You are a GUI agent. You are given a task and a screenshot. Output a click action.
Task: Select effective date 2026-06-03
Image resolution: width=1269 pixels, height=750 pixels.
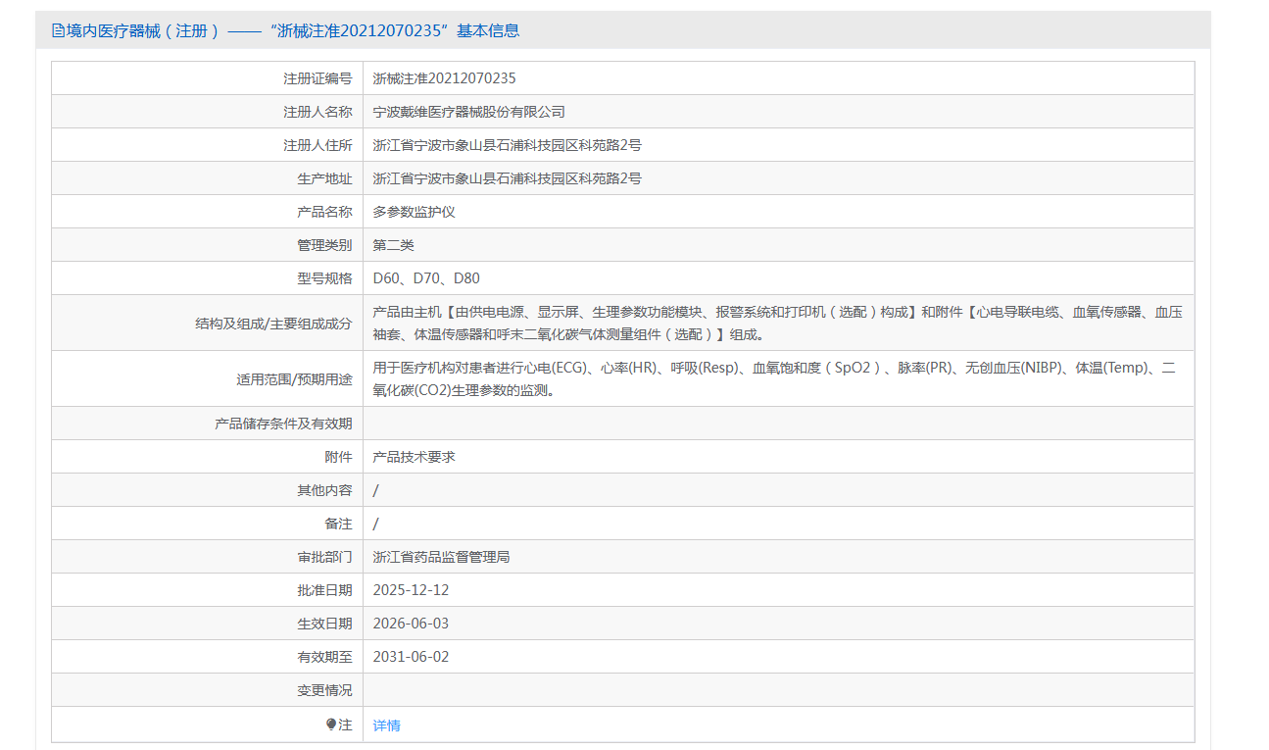[412, 624]
